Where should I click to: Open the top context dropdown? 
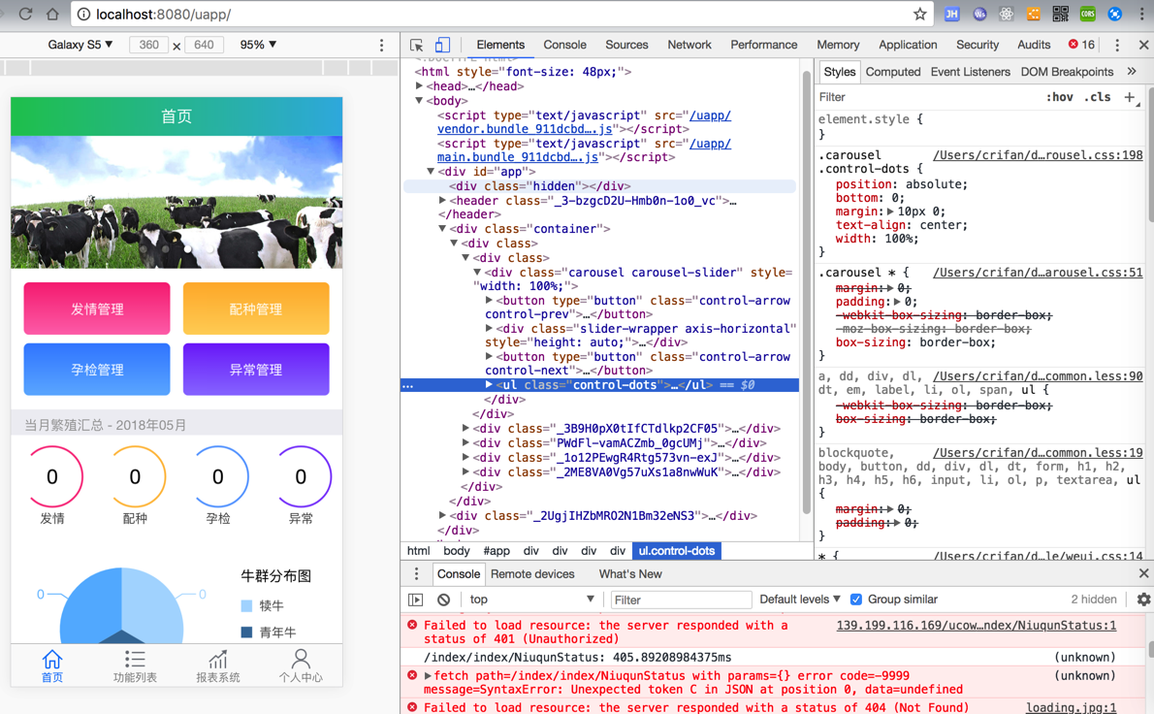click(532, 600)
